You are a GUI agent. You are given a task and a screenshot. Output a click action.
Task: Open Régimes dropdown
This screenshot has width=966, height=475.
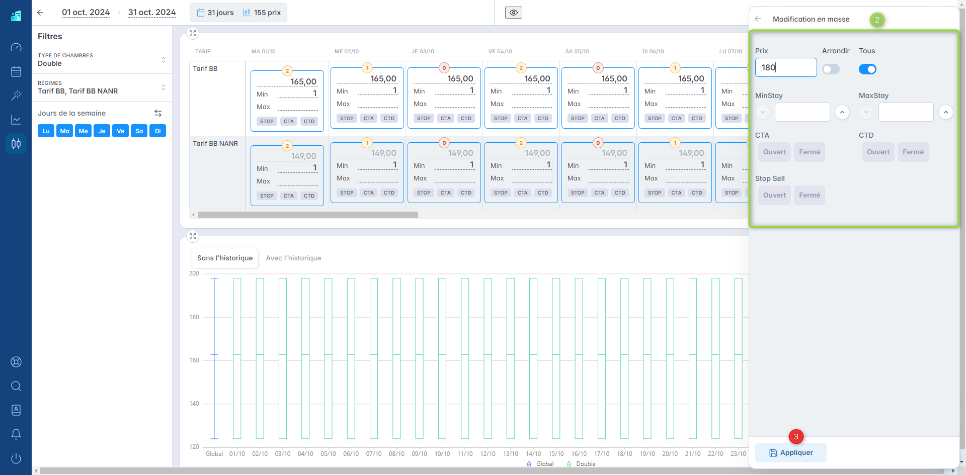pyautogui.click(x=102, y=87)
